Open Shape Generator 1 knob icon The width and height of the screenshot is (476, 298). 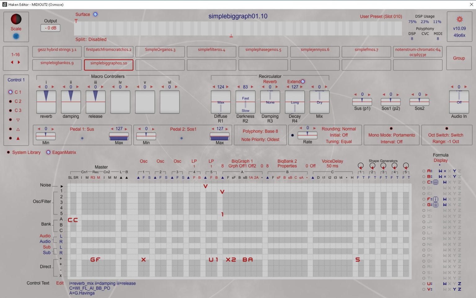[361, 166]
